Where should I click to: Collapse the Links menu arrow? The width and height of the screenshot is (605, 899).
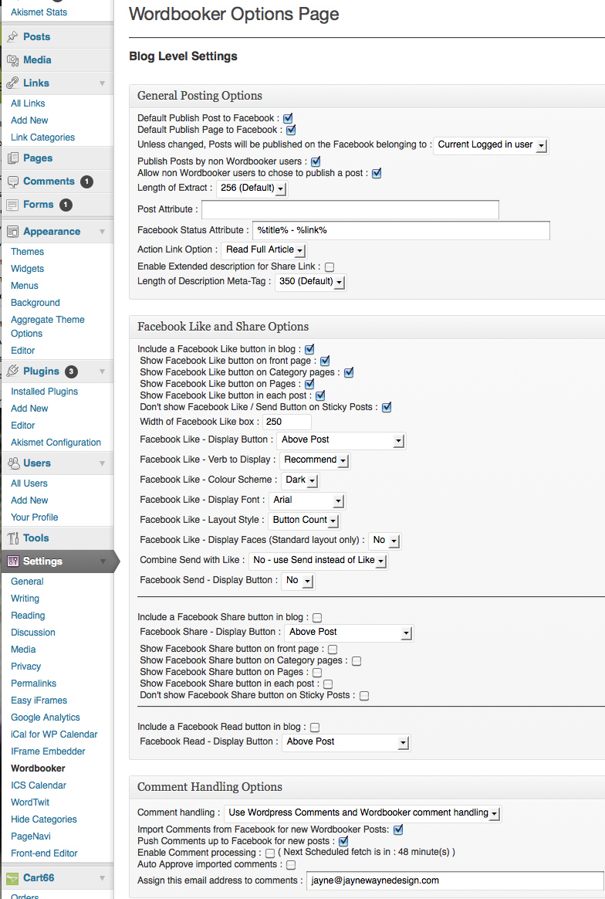pos(102,83)
